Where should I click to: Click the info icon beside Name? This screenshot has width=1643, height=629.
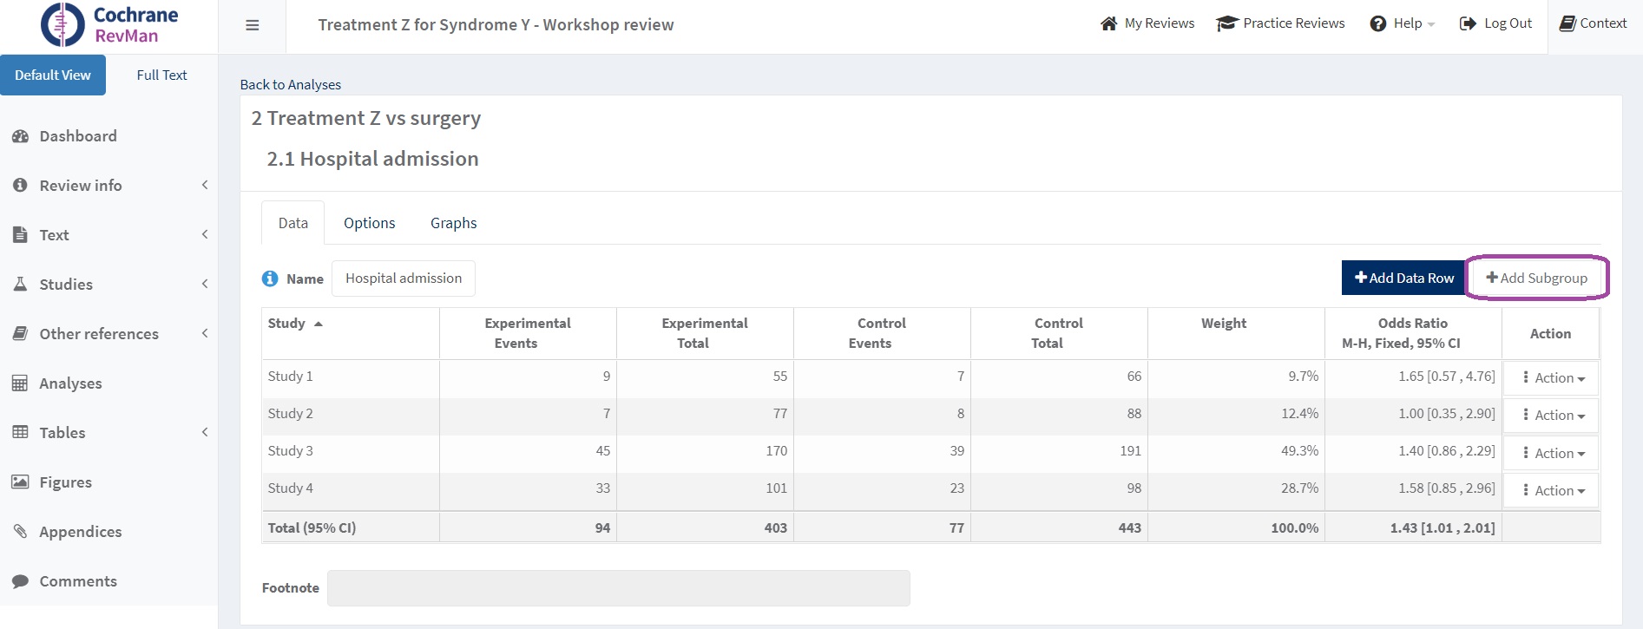pyautogui.click(x=270, y=278)
